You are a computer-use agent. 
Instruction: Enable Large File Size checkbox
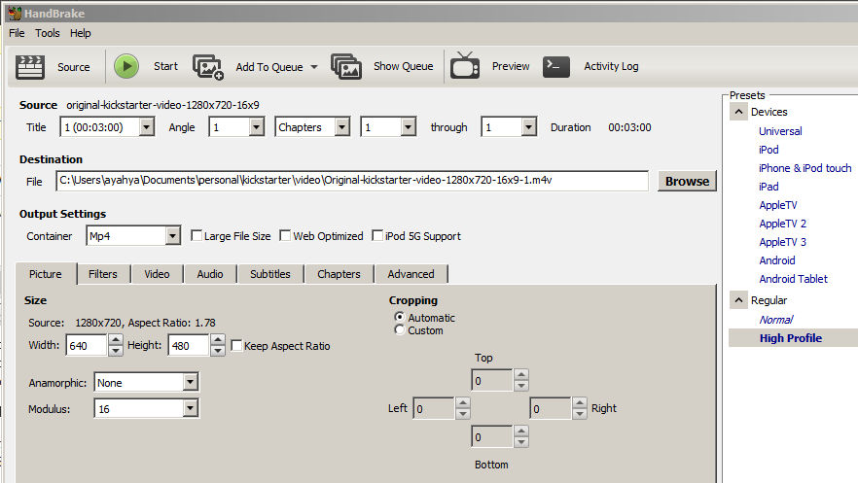(x=196, y=235)
